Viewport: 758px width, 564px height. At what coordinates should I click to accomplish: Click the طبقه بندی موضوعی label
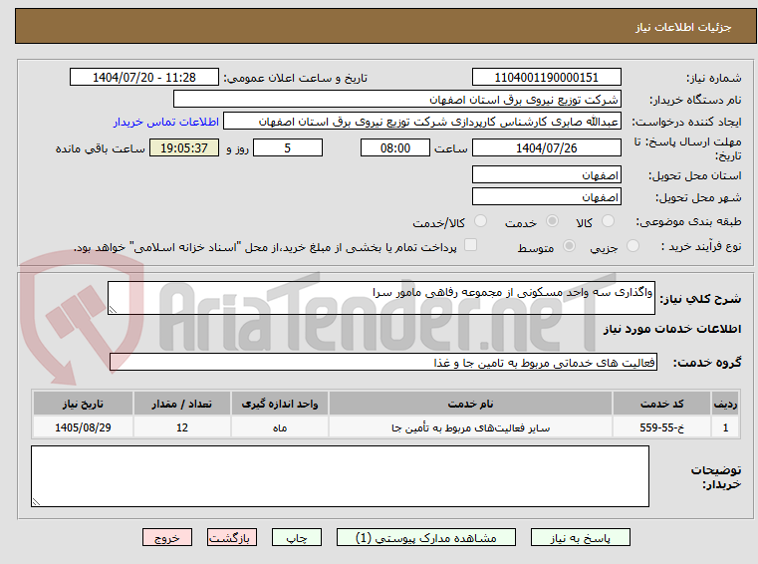tap(688, 222)
